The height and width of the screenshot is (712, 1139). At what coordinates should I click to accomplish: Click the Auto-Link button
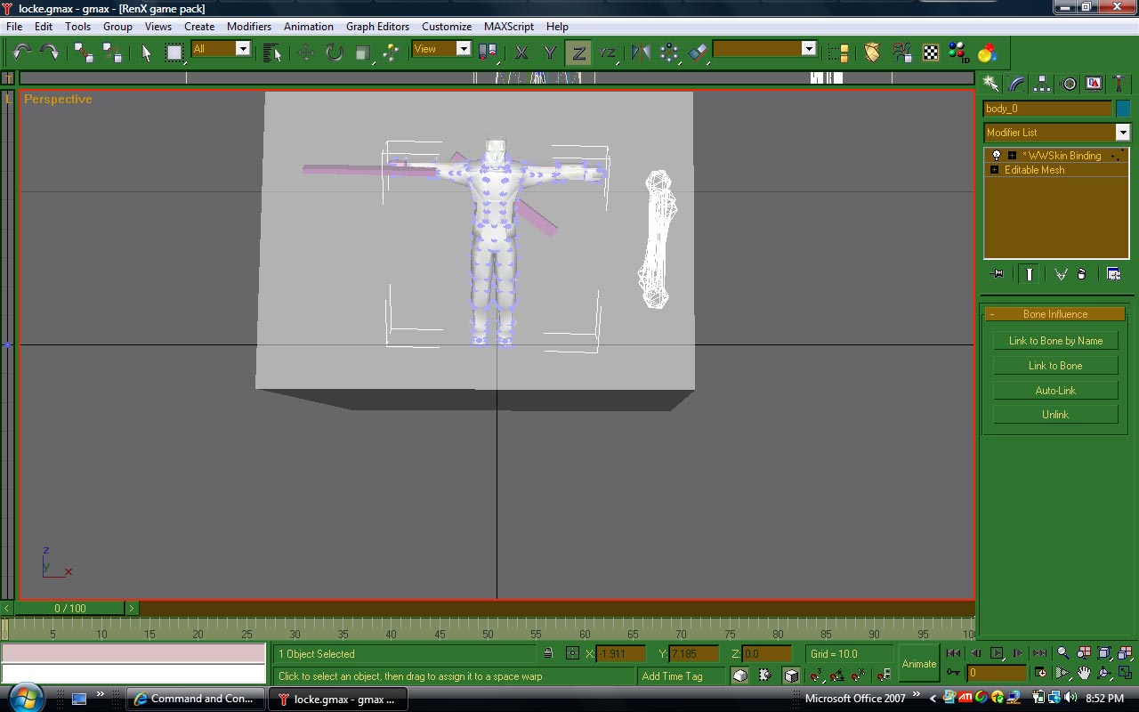1055,391
